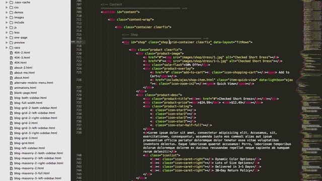Open animations.html from the file list
The image size is (322, 181).
(x=25, y=87)
